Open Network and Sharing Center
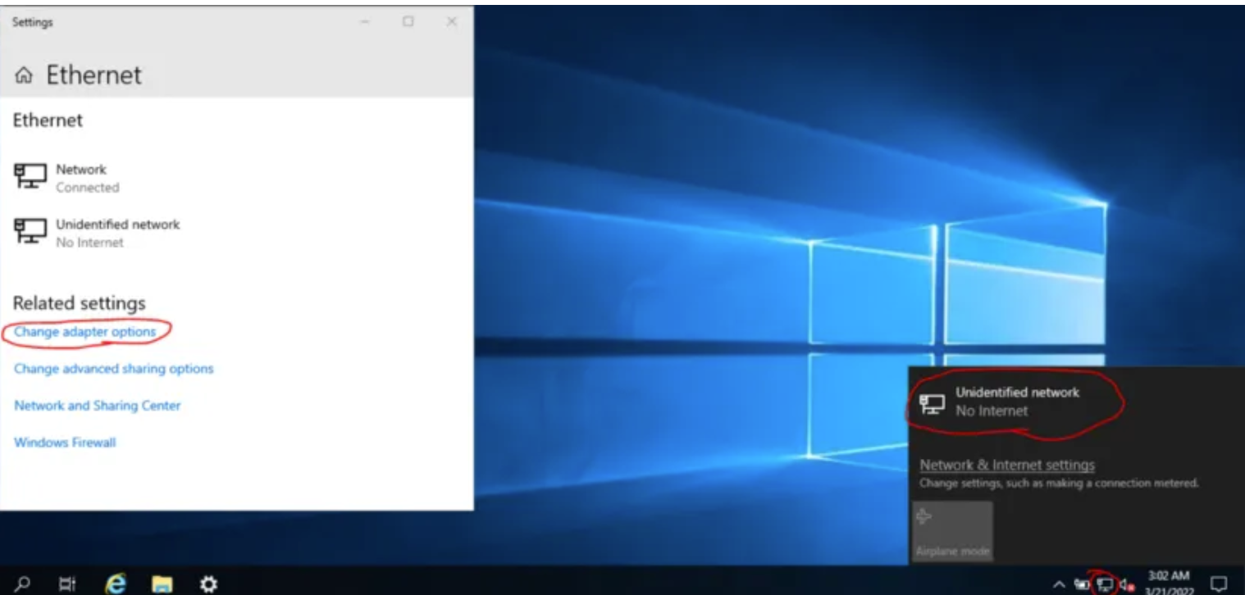 click(97, 406)
